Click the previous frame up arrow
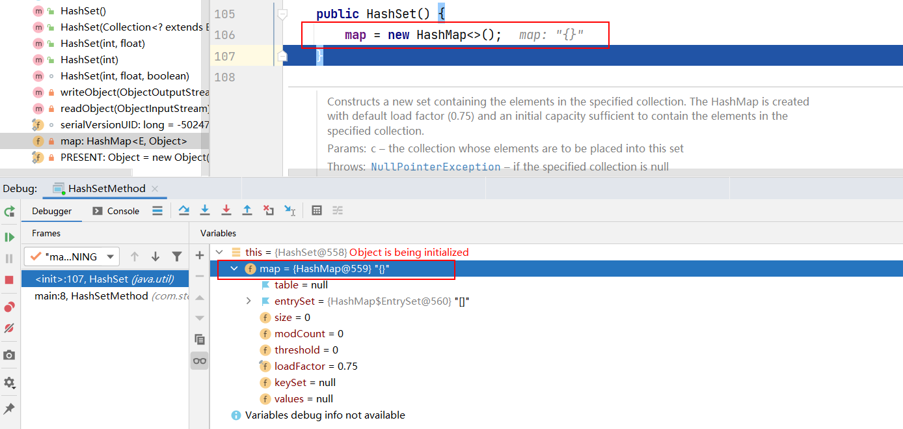903x429 pixels. click(x=135, y=256)
